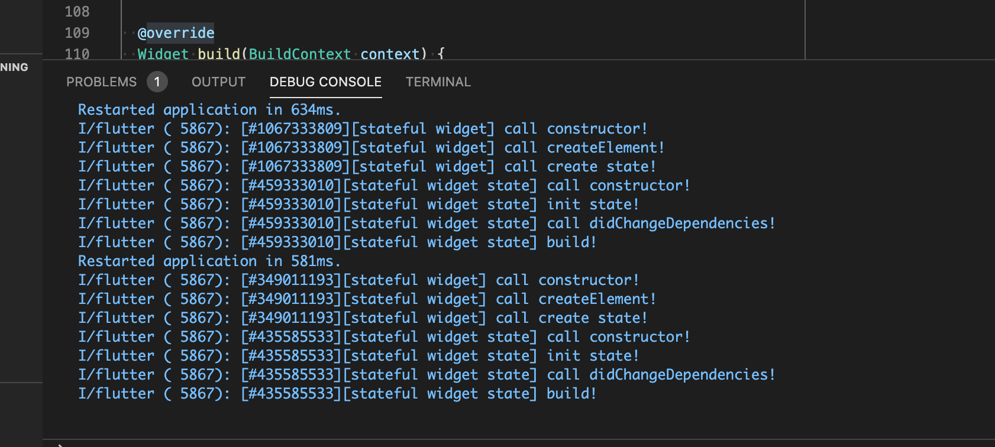The image size is (995, 447).
Task: Click the debug console prompt chevron
Action: [61, 445]
